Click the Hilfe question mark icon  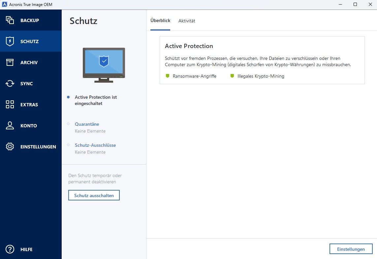click(10, 249)
